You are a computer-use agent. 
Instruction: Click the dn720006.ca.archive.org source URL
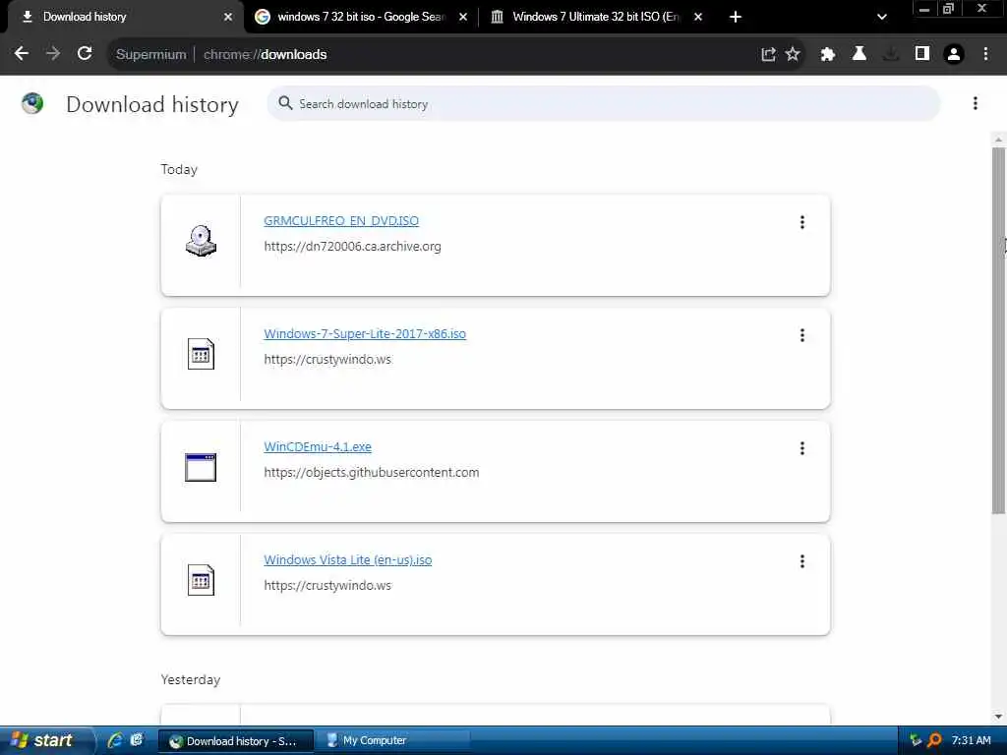pos(352,247)
